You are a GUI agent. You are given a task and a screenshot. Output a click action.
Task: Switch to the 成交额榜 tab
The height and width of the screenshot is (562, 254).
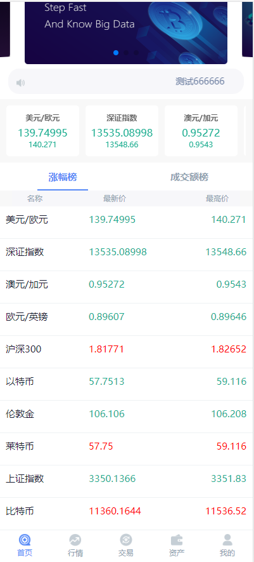(x=189, y=177)
